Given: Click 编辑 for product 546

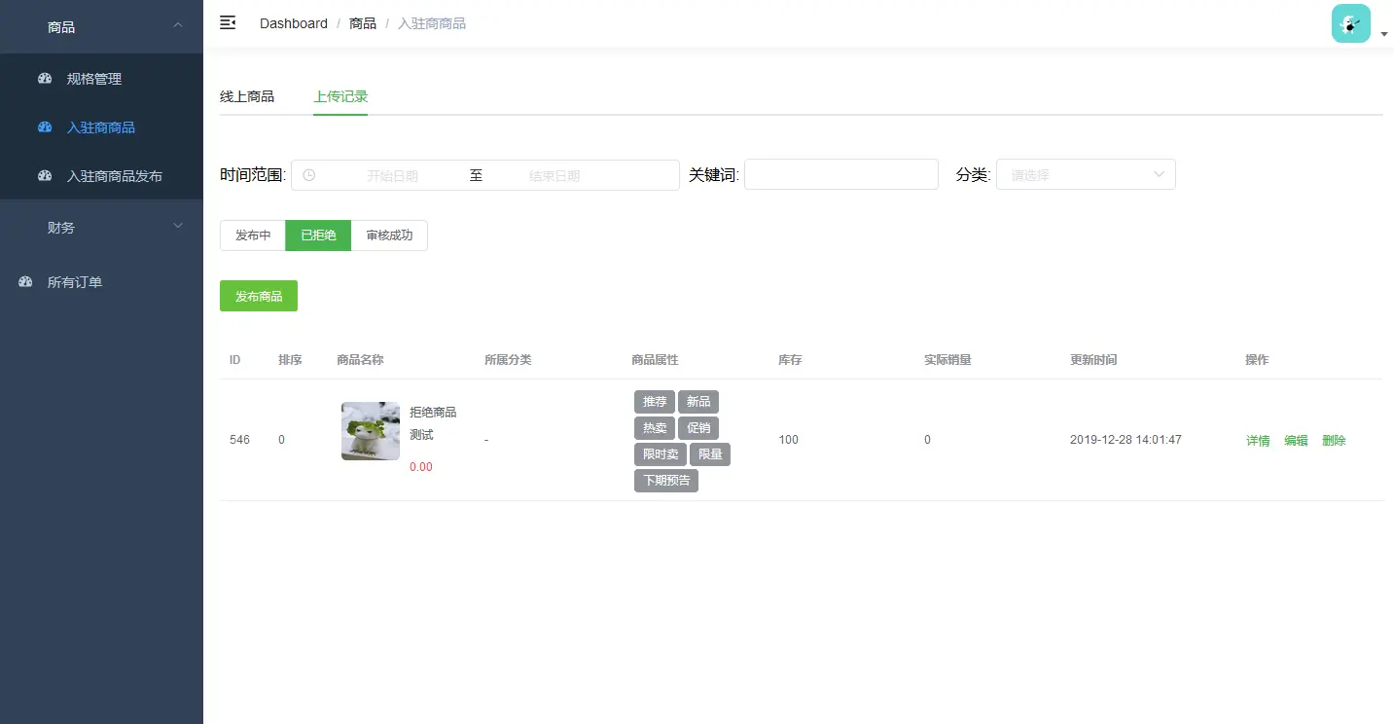Looking at the screenshot, I should [x=1296, y=441].
